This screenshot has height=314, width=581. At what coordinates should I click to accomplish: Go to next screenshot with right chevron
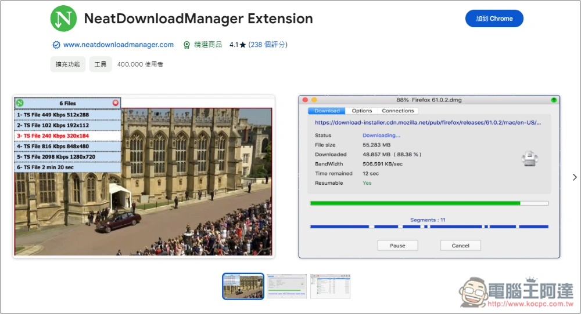tap(575, 177)
